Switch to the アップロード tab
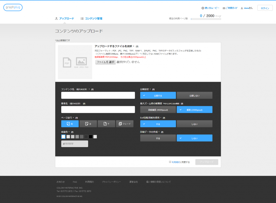 tap(64, 19)
